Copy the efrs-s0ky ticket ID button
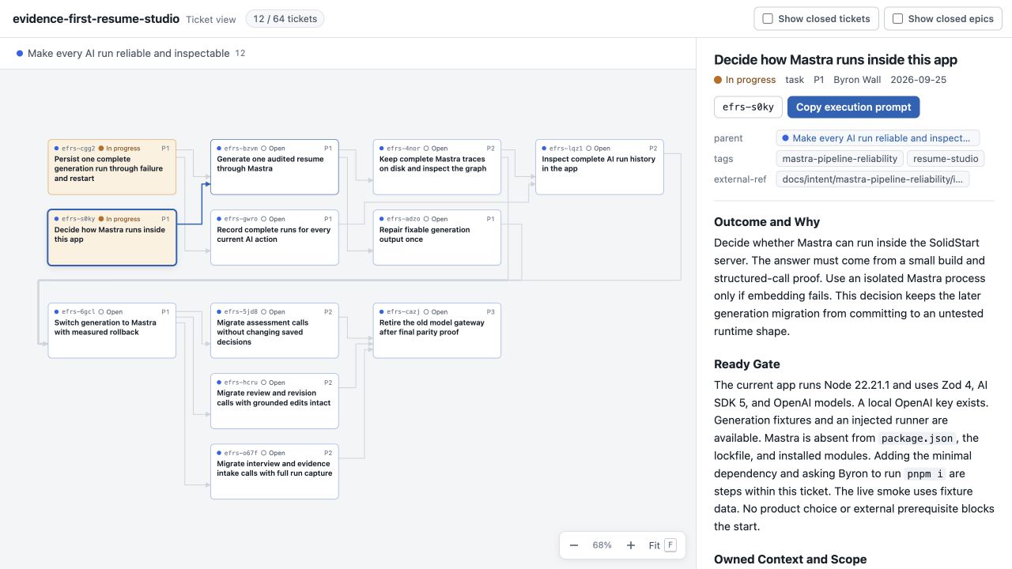Viewport: 1012px width, 569px height. [x=749, y=107]
